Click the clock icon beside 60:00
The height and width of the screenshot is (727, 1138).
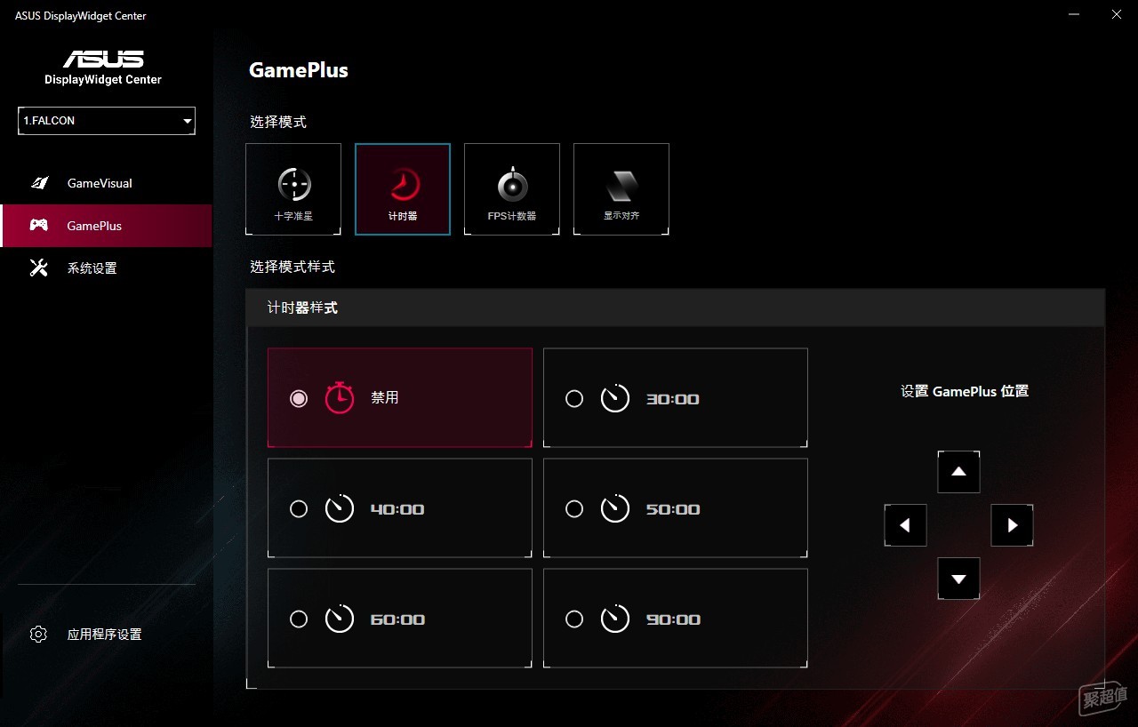(340, 619)
